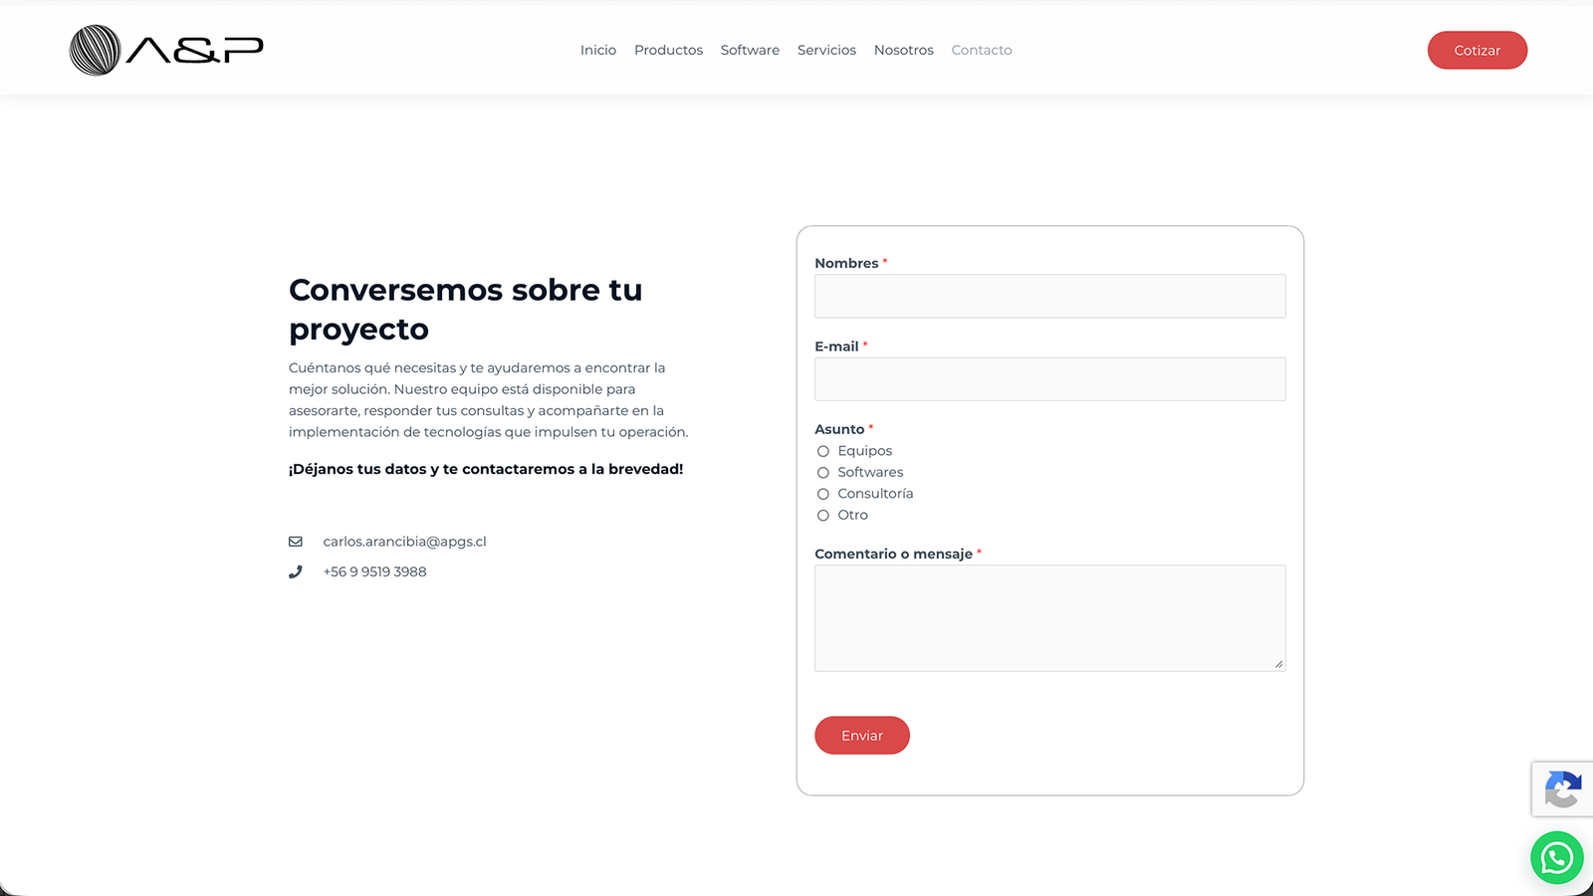The width and height of the screenshot is (1593, 896).
Task: Click the "Asunto" field label
Action: [839, 429]
